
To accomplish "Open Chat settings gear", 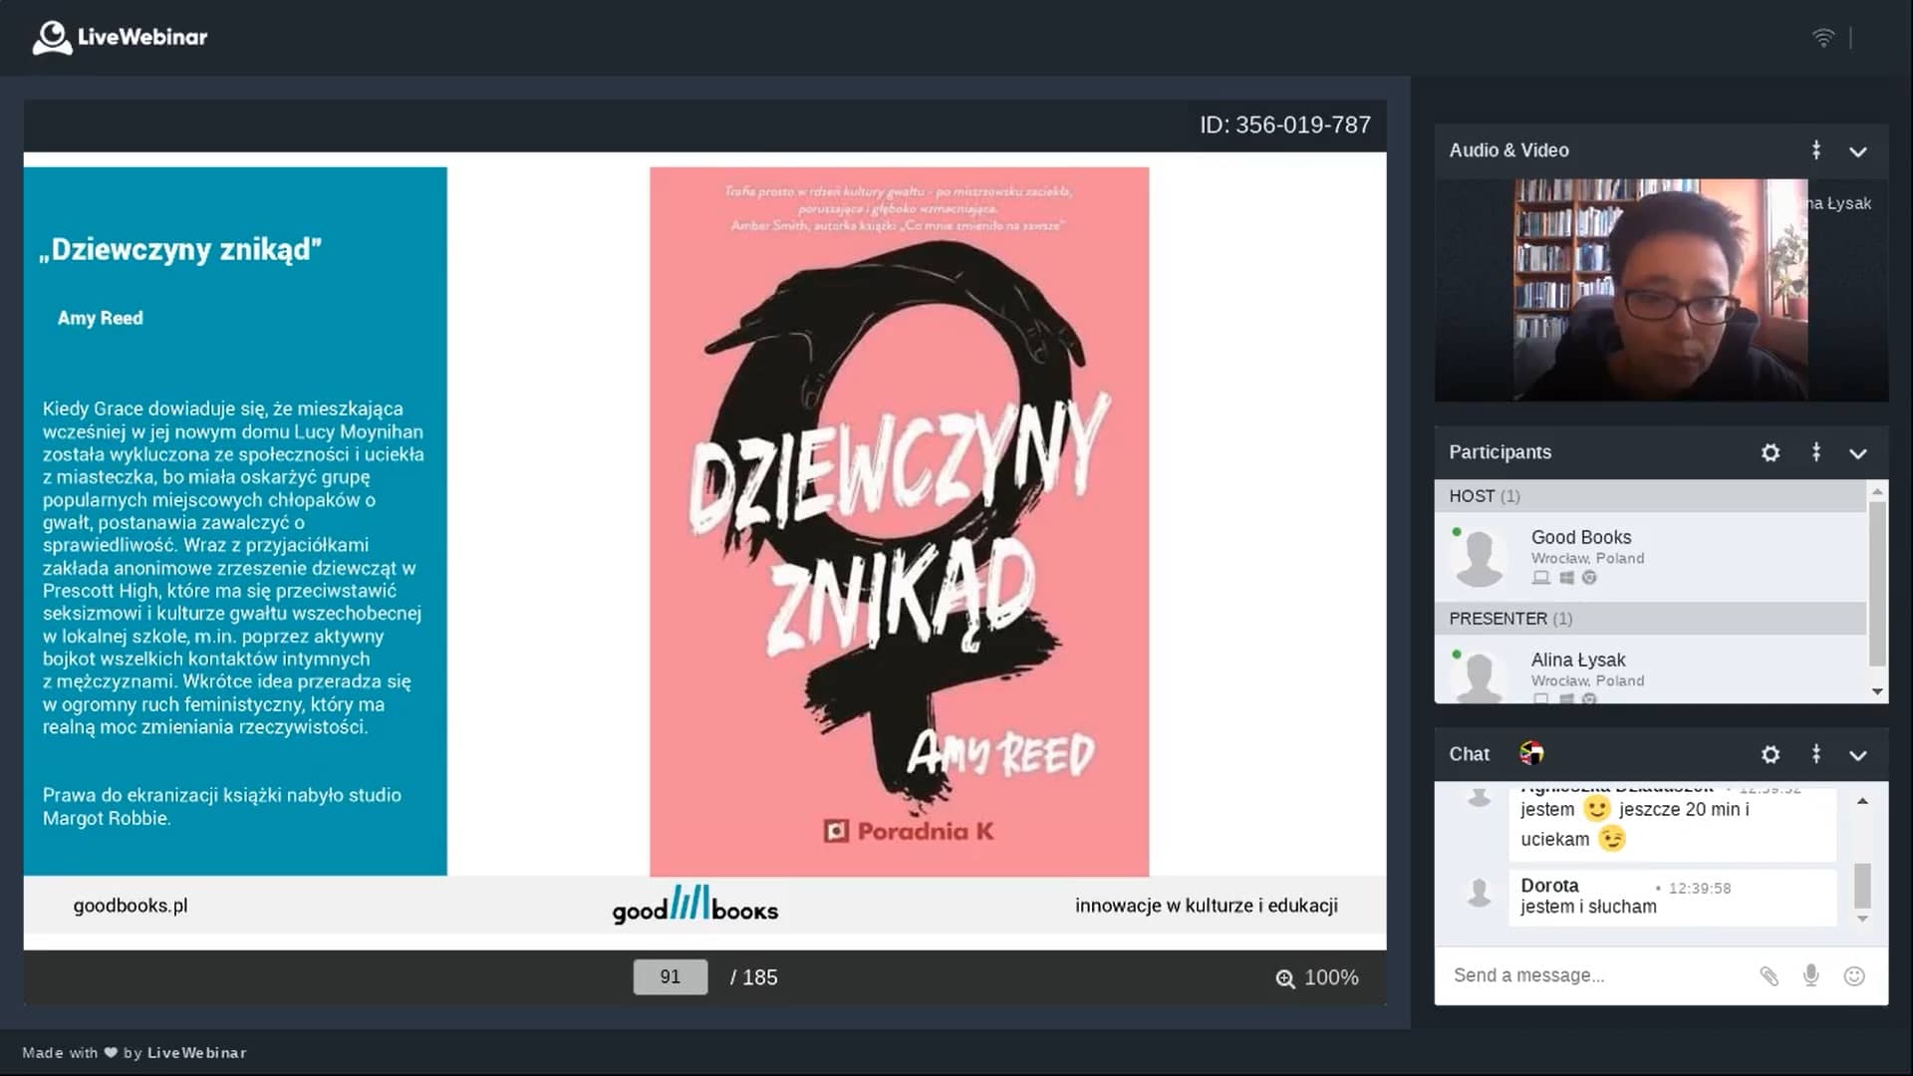I will 1771,754.
